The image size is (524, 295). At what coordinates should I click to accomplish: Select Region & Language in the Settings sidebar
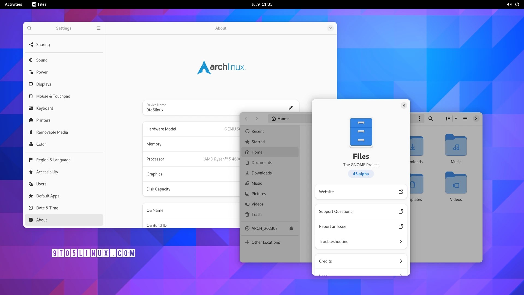pos(53,160)
